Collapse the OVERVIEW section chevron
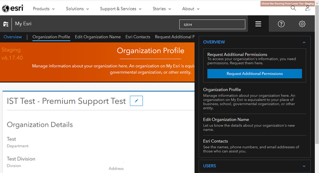 (304, 42)
